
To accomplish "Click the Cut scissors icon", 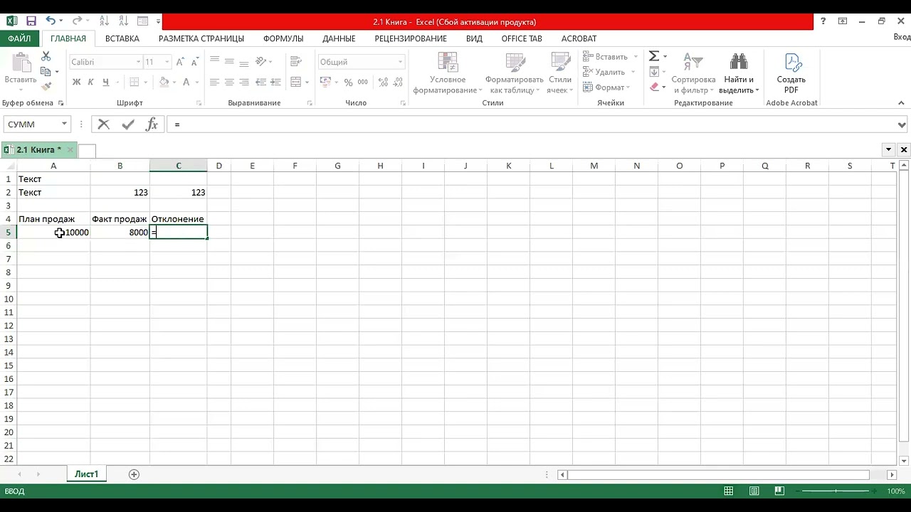I will pyautogui.click(x=46, y=56).
